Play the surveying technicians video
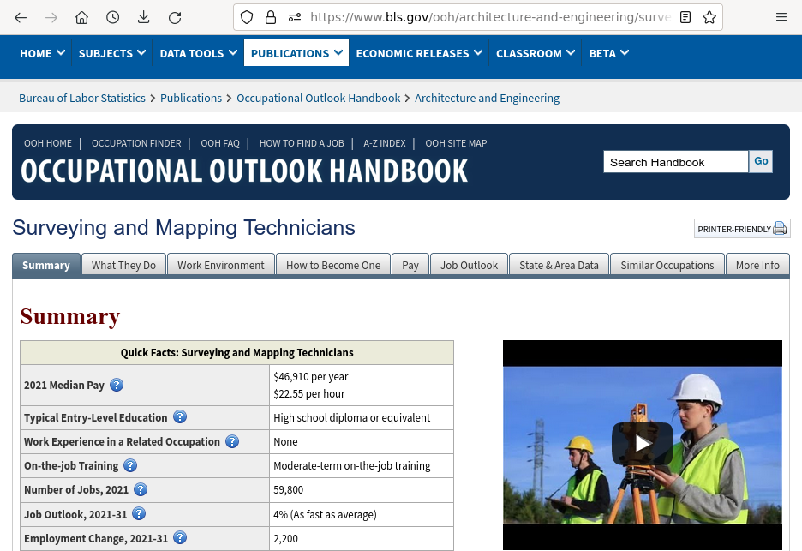The height and width of the screenshot is (551, 802). click(642, 443)
